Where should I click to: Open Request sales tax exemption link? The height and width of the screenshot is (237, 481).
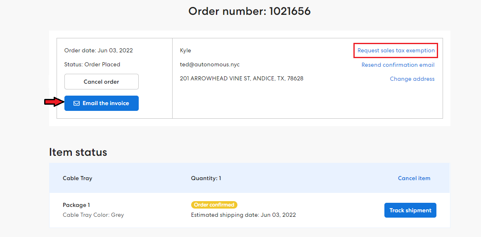[396, 51]
